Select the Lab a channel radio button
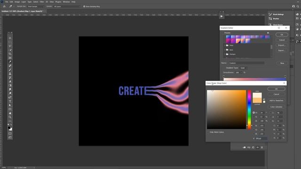Viewport: 301px width, 169px height. click(270, 117)
